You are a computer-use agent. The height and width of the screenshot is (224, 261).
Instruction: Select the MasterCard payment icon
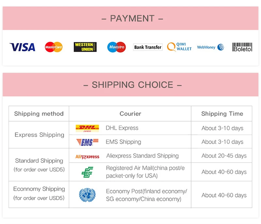click(54, 47)
